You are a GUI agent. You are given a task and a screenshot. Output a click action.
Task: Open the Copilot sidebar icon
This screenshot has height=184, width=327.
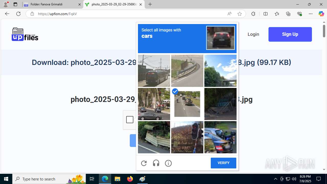[321, 14]
